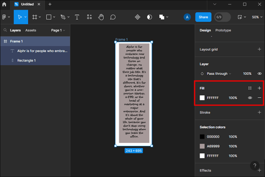Open the 50% zoom dropdown
Viewport: 265px width, 177px height.
point(257,17)
